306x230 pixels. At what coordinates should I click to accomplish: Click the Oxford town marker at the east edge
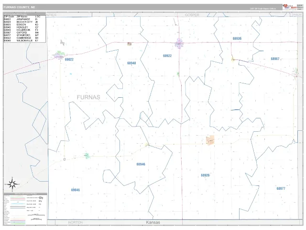click(296, 73)
